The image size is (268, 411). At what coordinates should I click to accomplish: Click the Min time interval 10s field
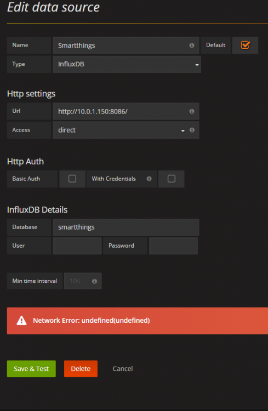[83, 281]
